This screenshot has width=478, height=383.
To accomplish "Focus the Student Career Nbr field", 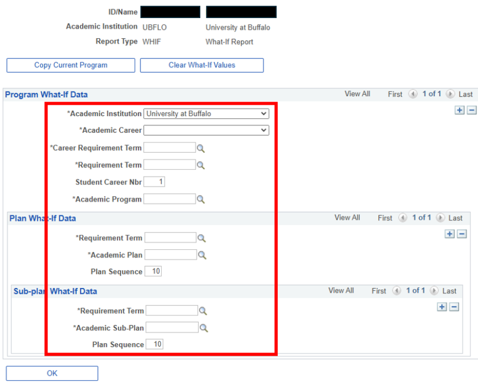I will point(154,182).
